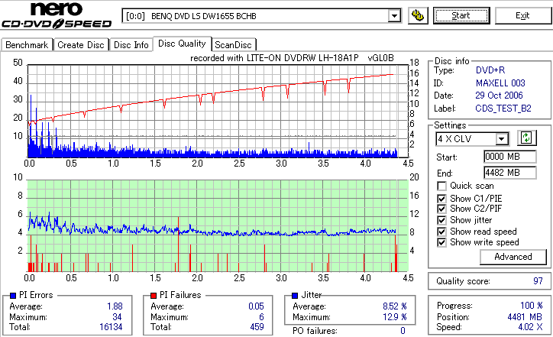
Task: Click the date 29 Oct 2006
Action: (499, 96)
